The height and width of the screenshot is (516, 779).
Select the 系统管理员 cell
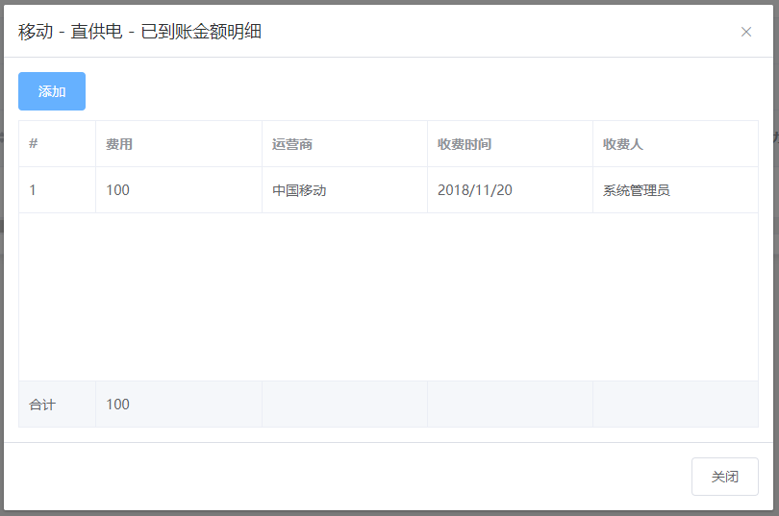tap(637, 190)
